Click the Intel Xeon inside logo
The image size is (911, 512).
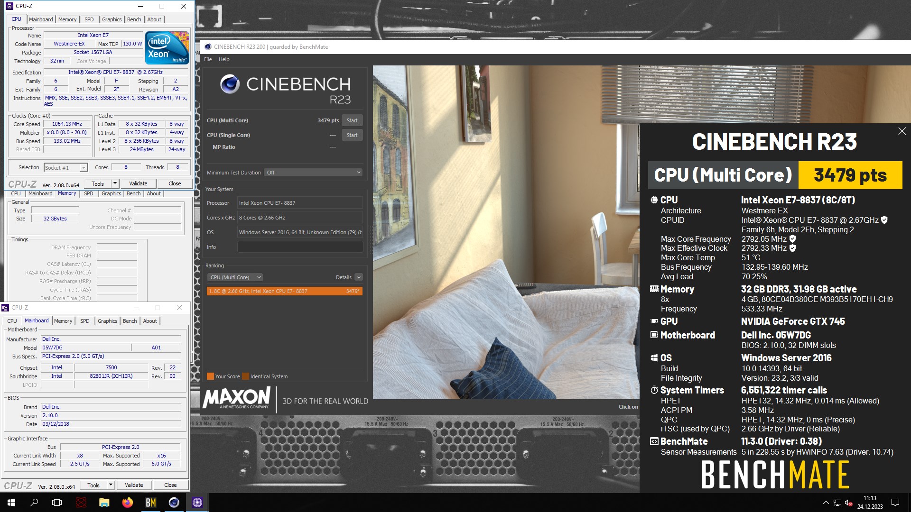pyautogui.click(x=167, y=47)
